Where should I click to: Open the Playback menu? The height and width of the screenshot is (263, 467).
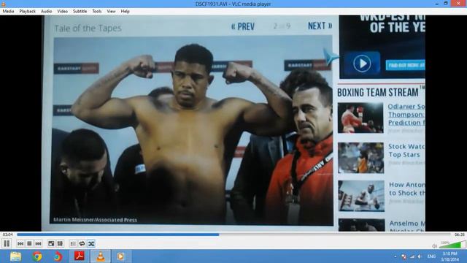pos(28,12)
